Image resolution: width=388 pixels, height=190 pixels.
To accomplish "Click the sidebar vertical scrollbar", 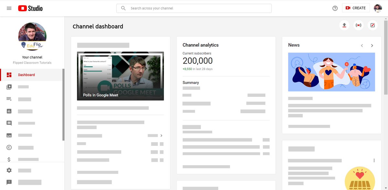I will click(x=63, y=105).
